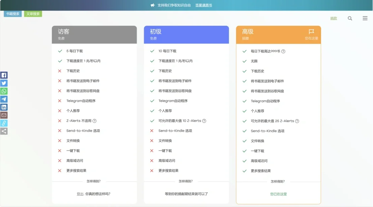373x207 pixels.
Task: Open help icon next to Z-Alerts 不适用
Action: pyautogui.click(x=94, y=121)
